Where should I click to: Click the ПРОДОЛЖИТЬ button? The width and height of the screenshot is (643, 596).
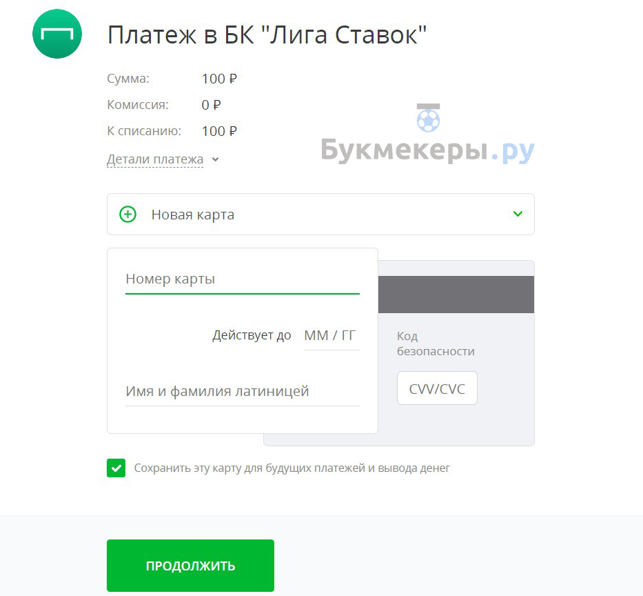[x=190, y=566]
